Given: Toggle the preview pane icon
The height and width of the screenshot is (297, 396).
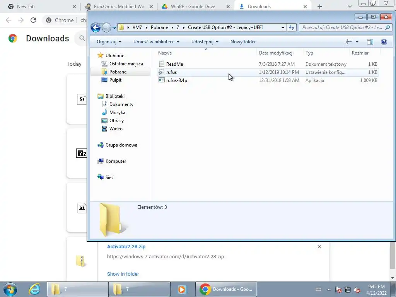Looking at the screenshot, I should [x=370, y=42].
